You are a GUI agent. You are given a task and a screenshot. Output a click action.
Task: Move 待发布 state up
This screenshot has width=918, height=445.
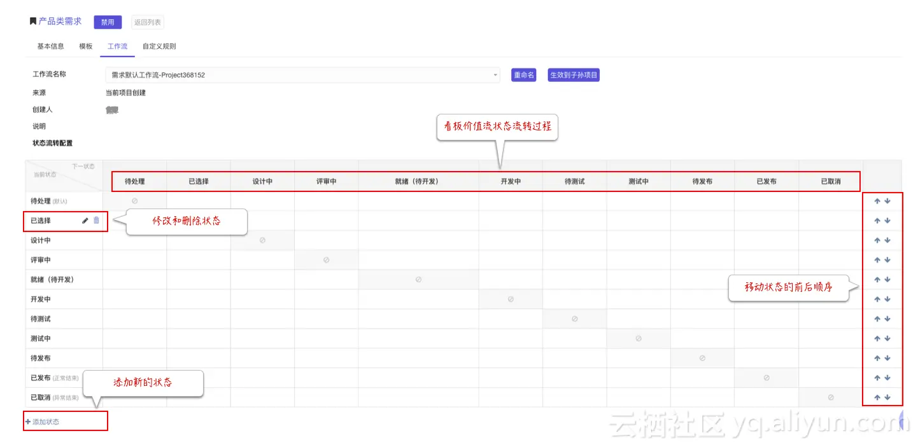tap(877, 359)
